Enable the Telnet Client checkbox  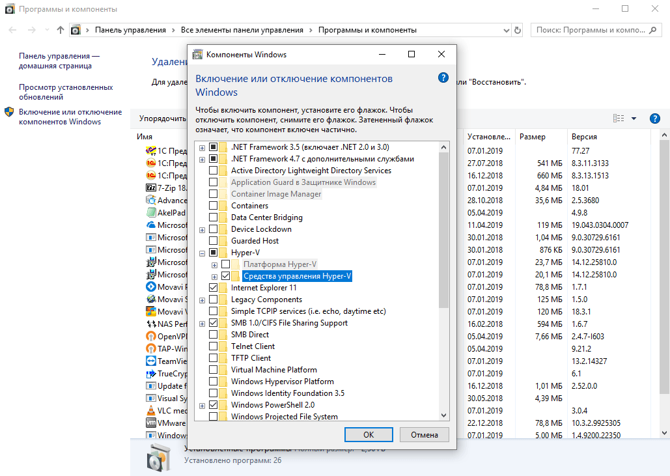(x=213, y=346)
